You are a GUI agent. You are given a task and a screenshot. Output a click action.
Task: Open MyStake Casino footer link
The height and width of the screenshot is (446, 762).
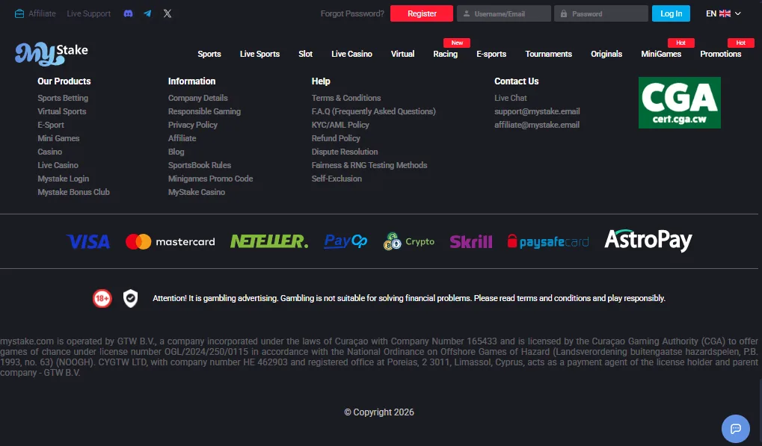tap(197, 192)
